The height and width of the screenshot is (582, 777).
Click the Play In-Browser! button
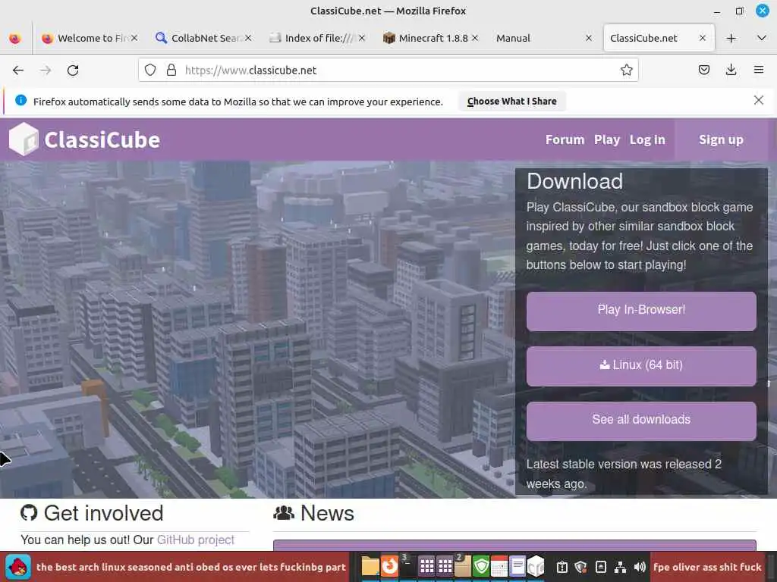(641, 311)
